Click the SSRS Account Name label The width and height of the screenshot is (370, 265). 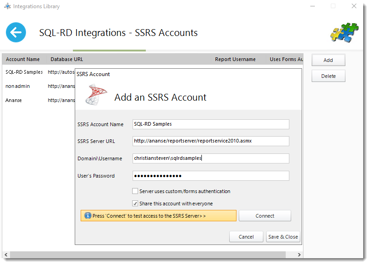point(100,124)
